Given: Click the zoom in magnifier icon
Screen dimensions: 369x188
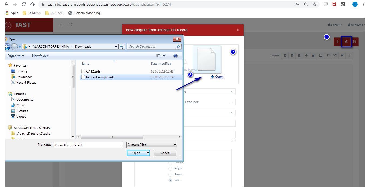Looking at the screenshot, I should [x=292, y=56].
